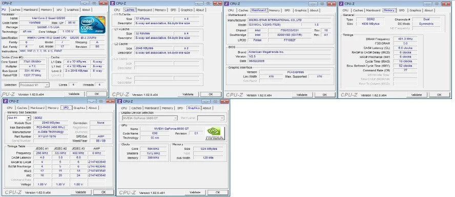455x197 pixels.
Task: Click the CPU-Z icon in the Mainboard window title bar
Action: click(226, 4)
